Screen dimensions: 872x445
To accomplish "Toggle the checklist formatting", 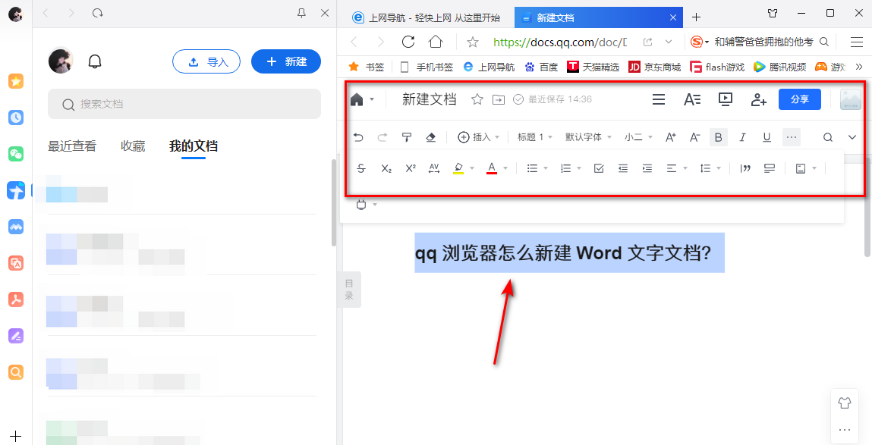I will 599,168.
